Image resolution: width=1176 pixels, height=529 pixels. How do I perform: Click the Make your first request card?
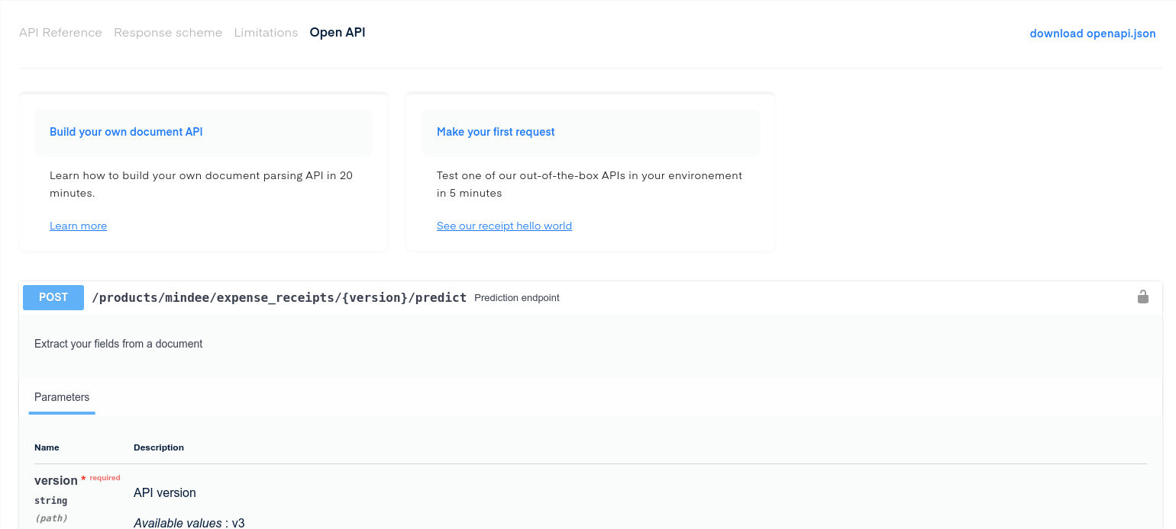[496, 132]
